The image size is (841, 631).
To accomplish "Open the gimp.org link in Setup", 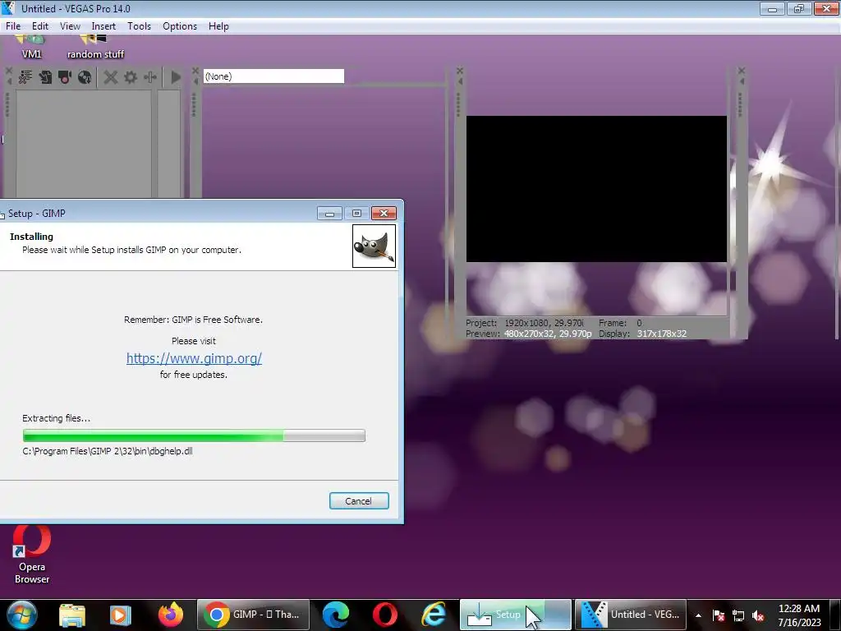I will [194, 358].
